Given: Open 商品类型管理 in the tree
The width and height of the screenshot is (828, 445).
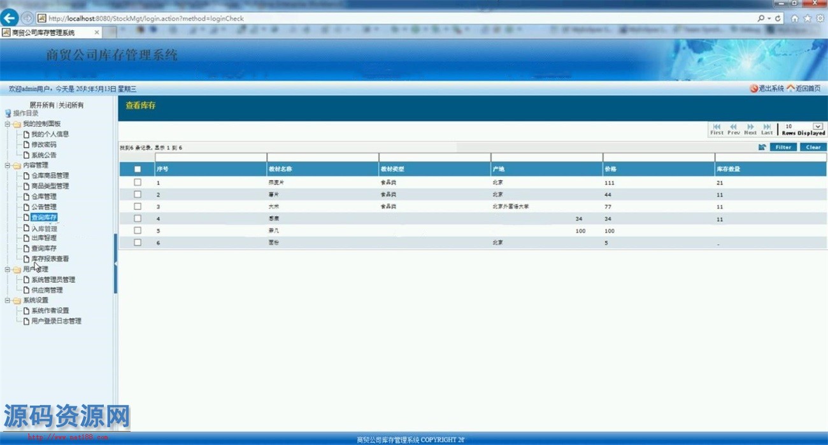Looking at the screenshot, I should click(x=50, y=186).
